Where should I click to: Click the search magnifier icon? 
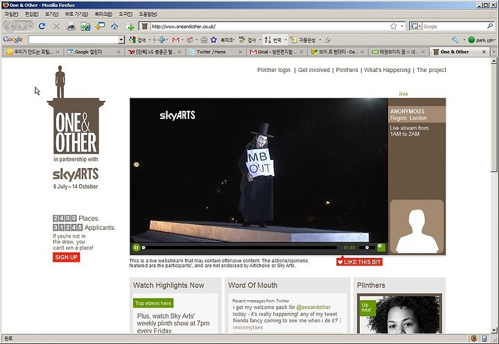(x=490, y=26)
